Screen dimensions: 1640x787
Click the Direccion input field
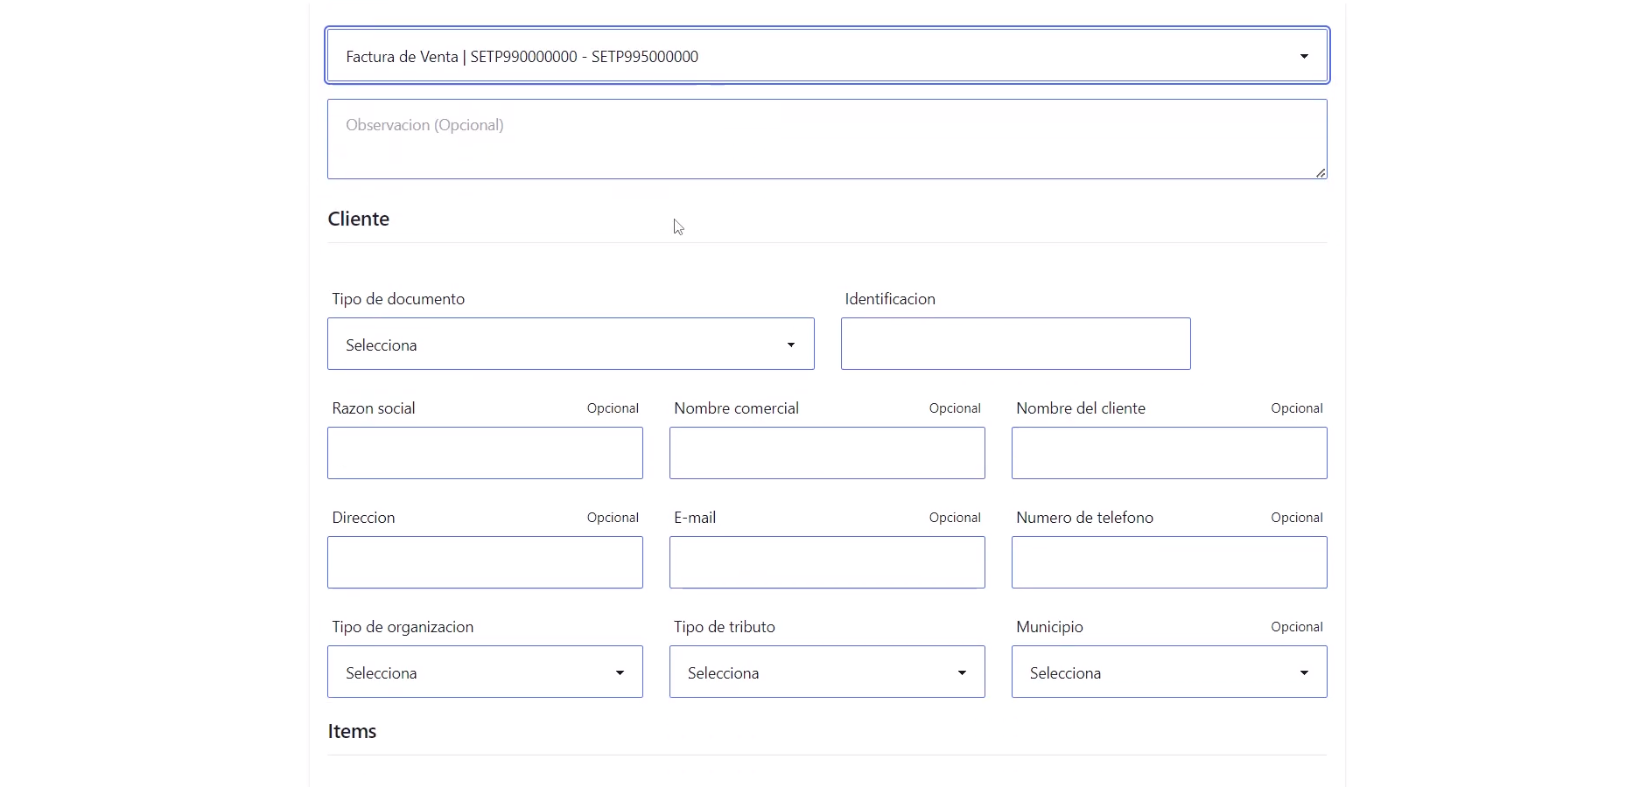485,562
